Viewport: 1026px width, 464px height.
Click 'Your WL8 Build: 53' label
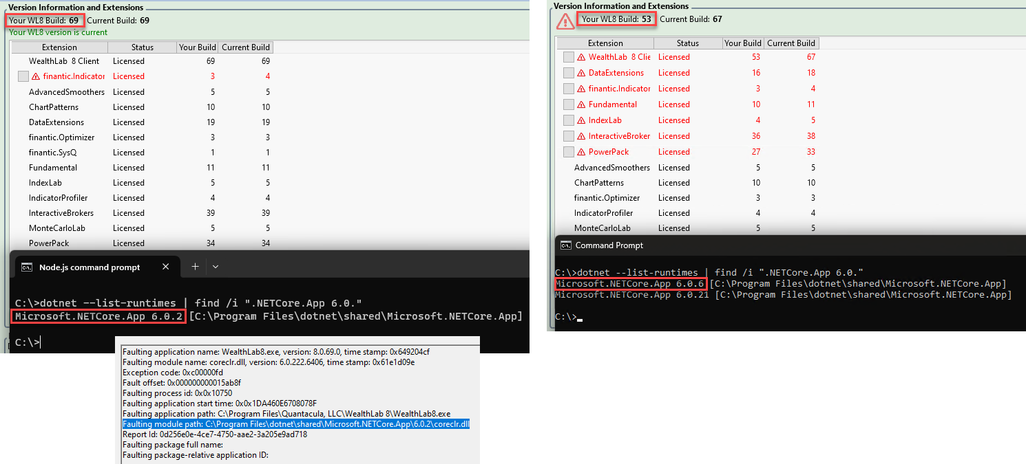617,19
